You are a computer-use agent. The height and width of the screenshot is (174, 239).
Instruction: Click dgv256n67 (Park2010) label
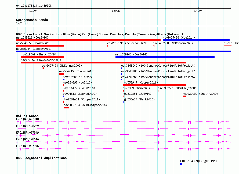click(139, 99)
